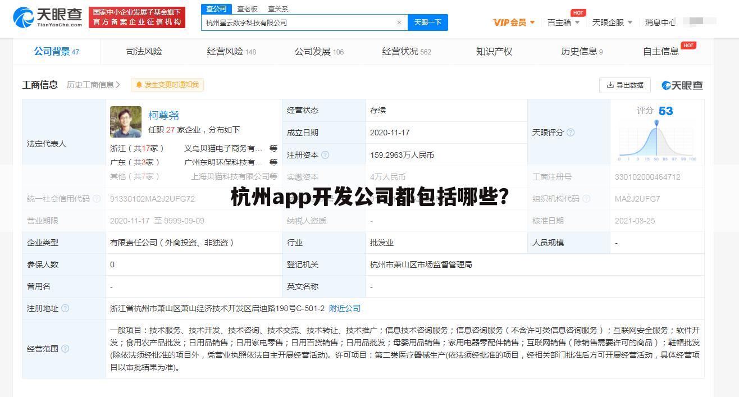This screenshot has width=739, height=397.
Task: Open the 司法风险 tab
Action: (x=144, y=52)
